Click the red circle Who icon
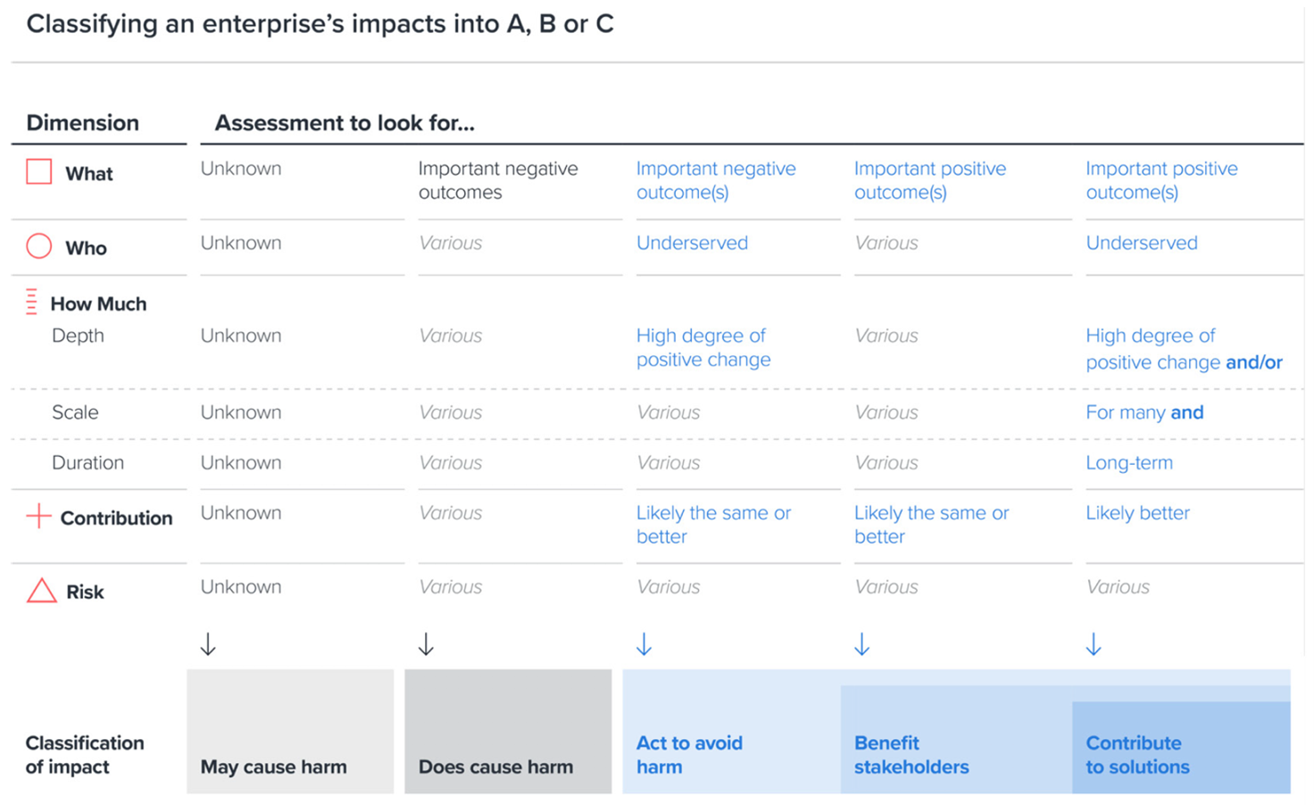This screenshot has width=1314, height=805. tap(39, 246)
